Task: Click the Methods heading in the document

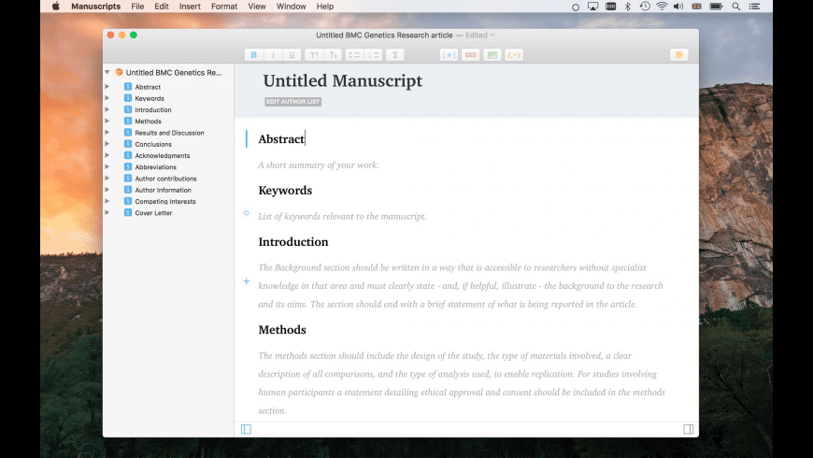Action: click(282, 330)
